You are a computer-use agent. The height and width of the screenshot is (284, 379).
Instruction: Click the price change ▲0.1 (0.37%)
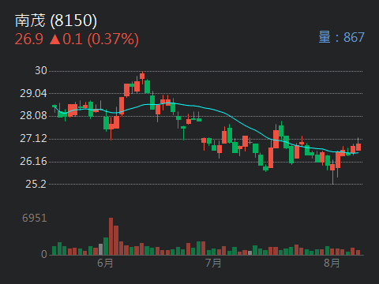(94, 39)
